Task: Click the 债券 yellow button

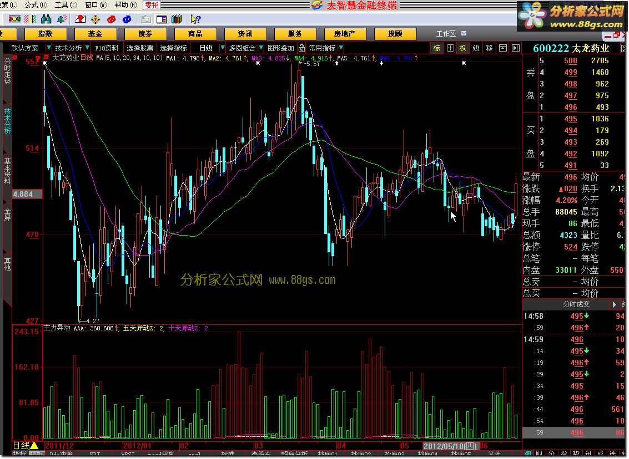Action: click(145, 34)
